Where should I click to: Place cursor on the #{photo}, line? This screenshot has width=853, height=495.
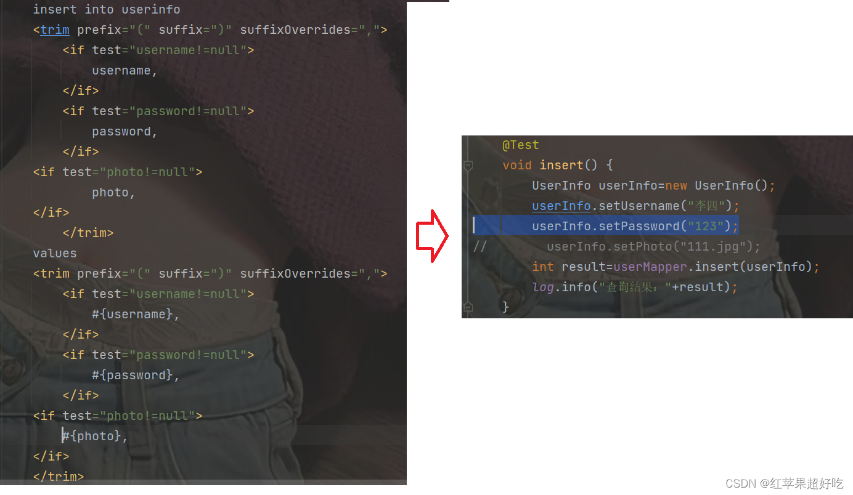click(x=95, y=436)
